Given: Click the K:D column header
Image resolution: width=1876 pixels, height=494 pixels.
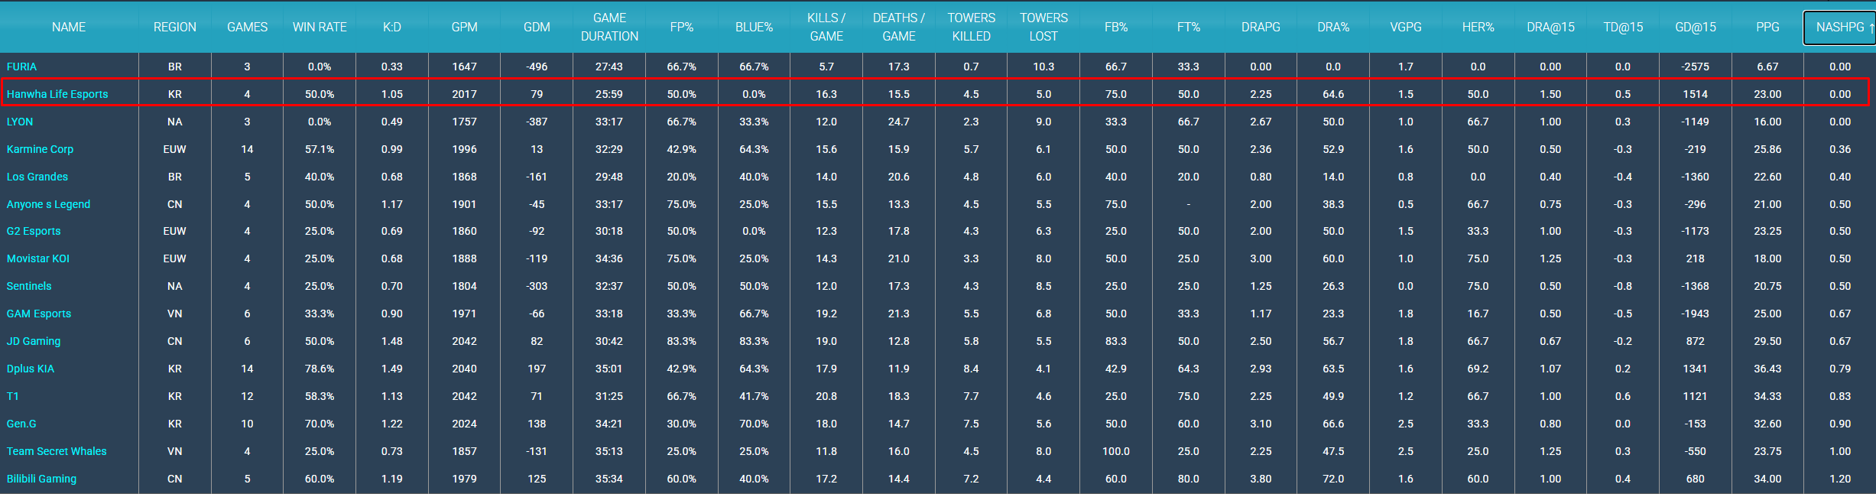Looking at the screenshot, I should 392,28.
